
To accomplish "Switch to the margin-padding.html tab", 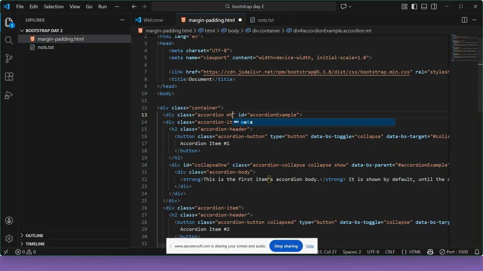I will pyautogui.click(x=211, y=20).
